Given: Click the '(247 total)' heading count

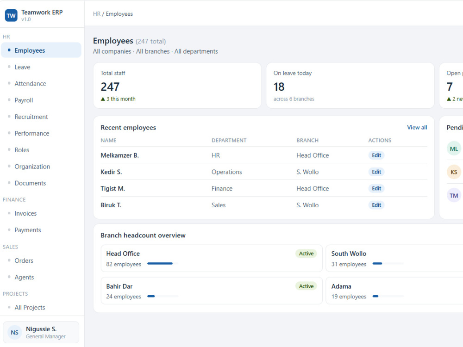Looking at the screenshot, I should click(x=150, y=41).
